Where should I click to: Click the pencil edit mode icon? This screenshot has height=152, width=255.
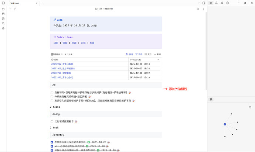pos(198,8)
